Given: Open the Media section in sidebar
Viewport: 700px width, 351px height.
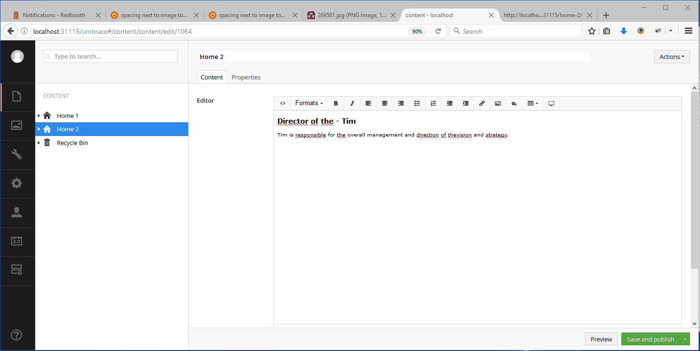Looking at the screenshot, I should coord(17,126).
